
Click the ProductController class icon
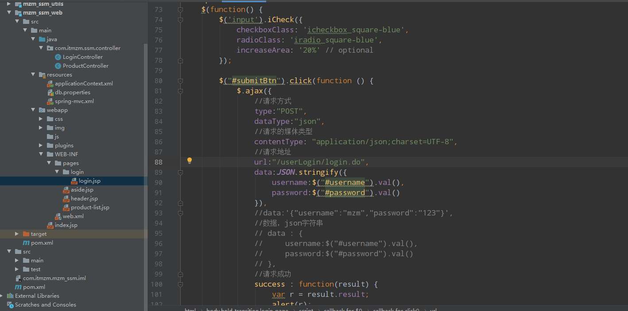(x=58, y=66)
